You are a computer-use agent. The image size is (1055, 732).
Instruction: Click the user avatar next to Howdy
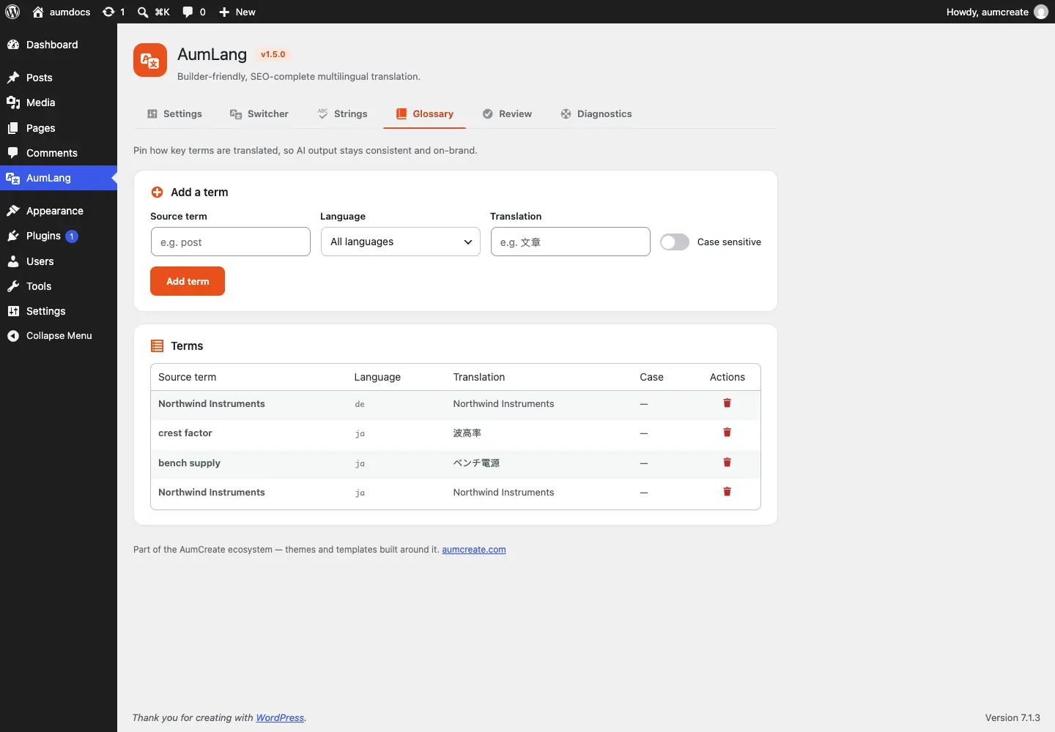coord(1040,12)
